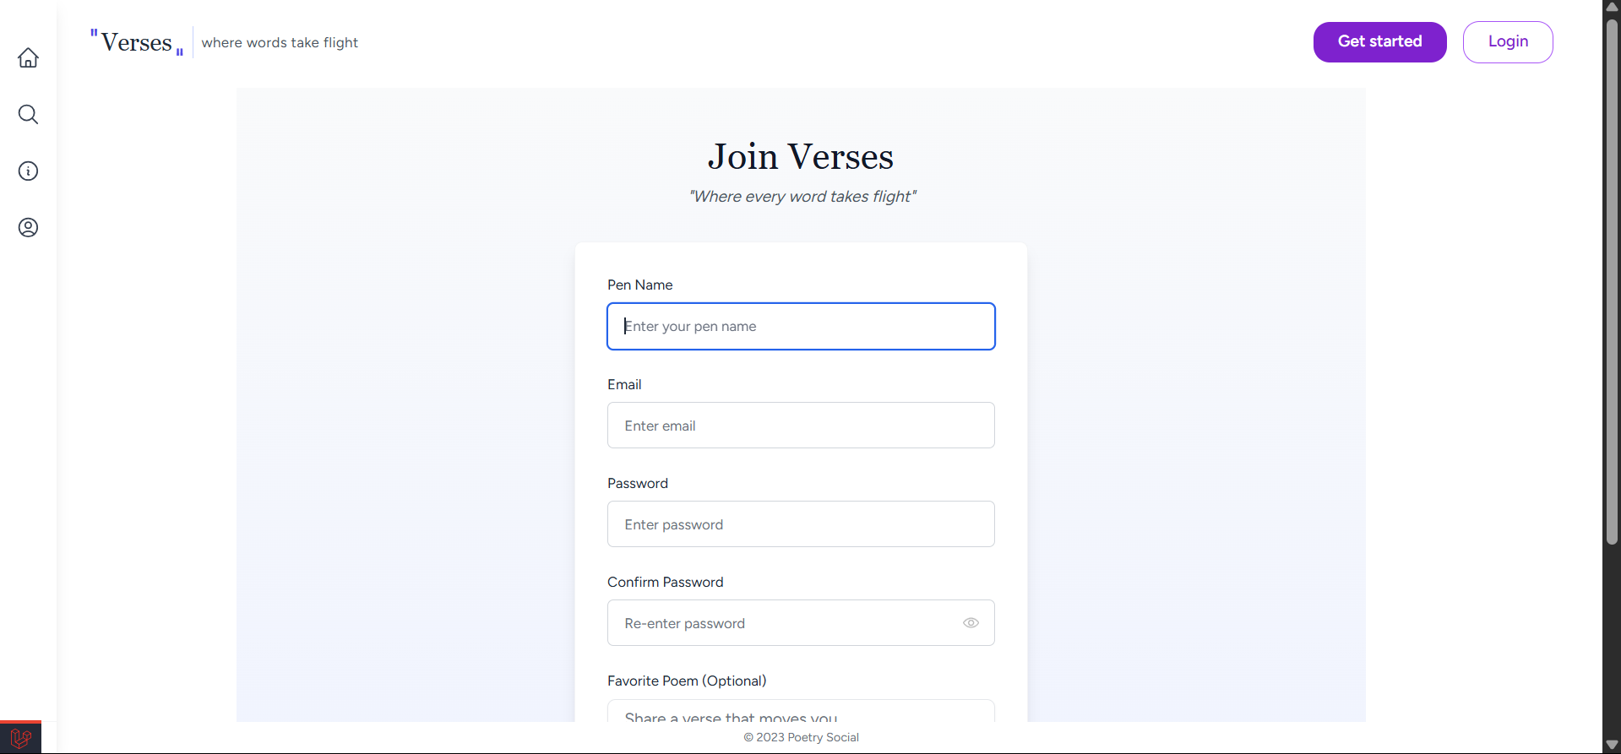Click the scrollbar up arrow
This screenshot has width=1621, height=754.
click(x=1612, y=7)
